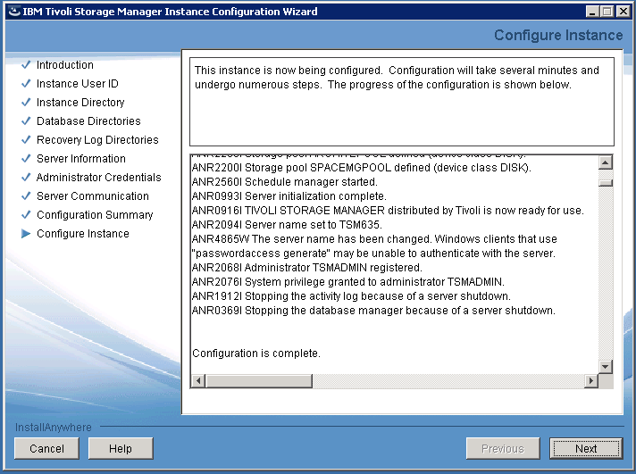Click the checkmark next to Server Communication

pyautogui.click(x=26, y=195)
